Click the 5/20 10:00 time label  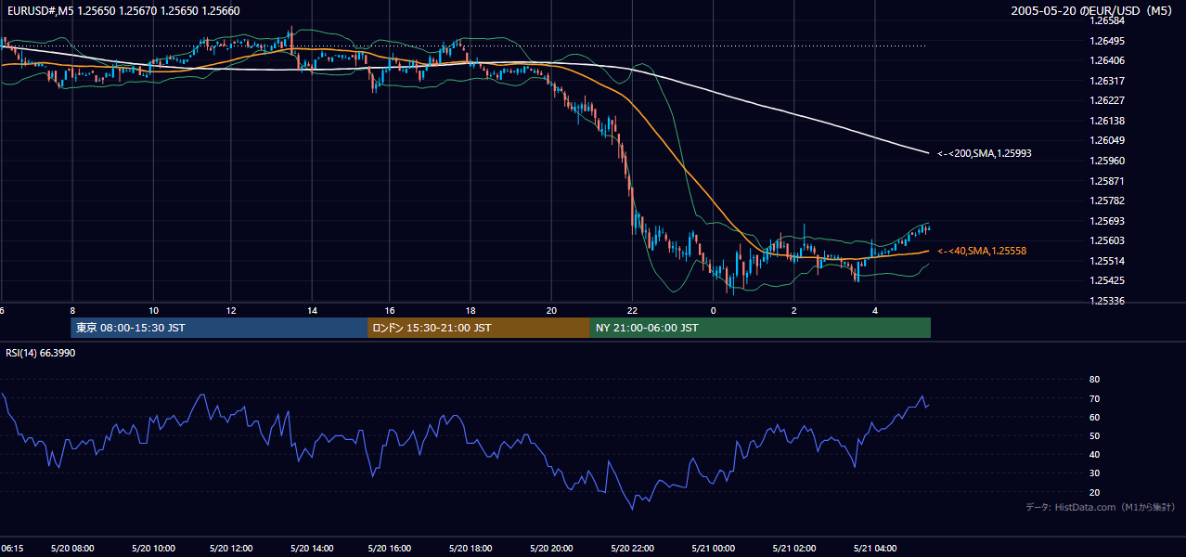pos(153,549)
